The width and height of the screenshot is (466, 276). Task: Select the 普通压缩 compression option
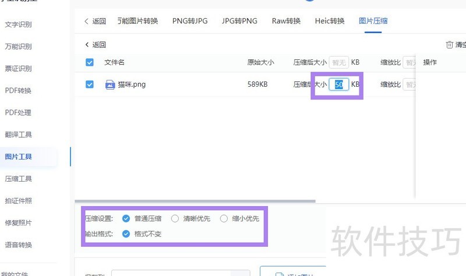[x=126, y=219]
